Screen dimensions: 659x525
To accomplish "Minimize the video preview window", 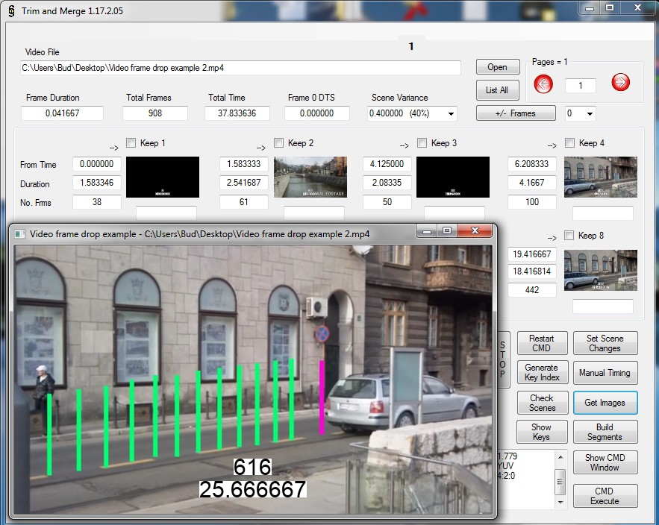I will coord(427,230).
